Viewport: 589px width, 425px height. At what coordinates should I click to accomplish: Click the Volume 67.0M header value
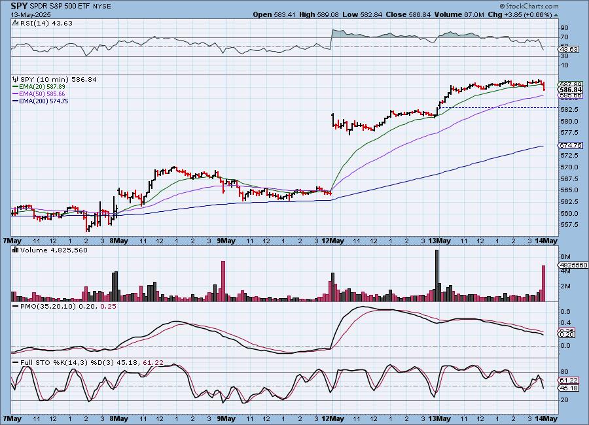[x=459, y=14]
